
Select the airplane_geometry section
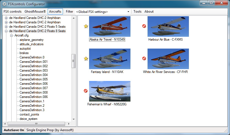click(31, 40)
